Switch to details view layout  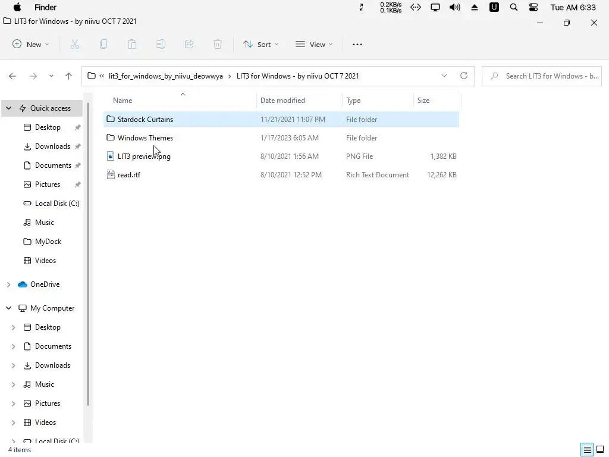[587, 450]
